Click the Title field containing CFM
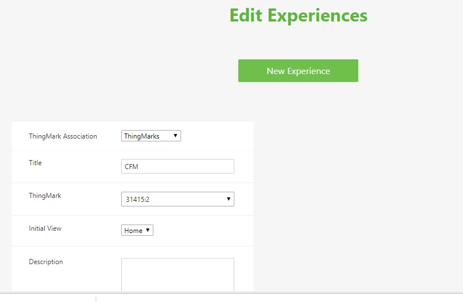This screenshot has height=302, width=463. click(x=178, y=166)
